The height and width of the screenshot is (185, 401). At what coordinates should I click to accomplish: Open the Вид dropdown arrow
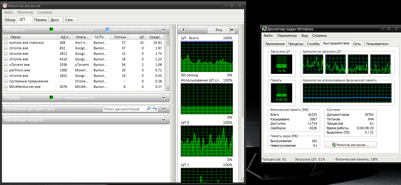point(232,30)
